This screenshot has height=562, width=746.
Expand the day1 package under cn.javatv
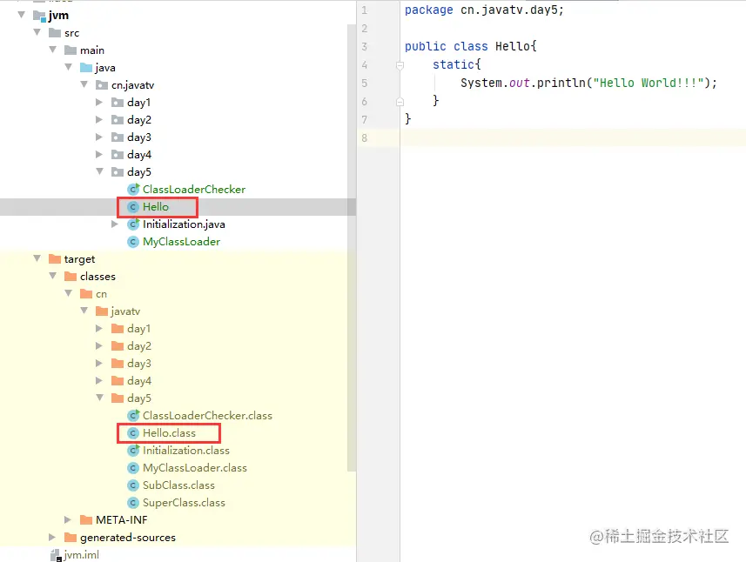tap(99, 102)
